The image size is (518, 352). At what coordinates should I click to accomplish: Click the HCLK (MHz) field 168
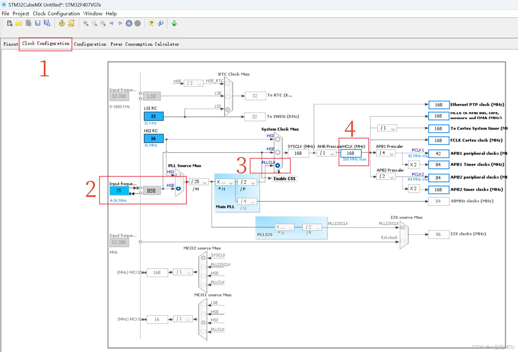point(351,153)
